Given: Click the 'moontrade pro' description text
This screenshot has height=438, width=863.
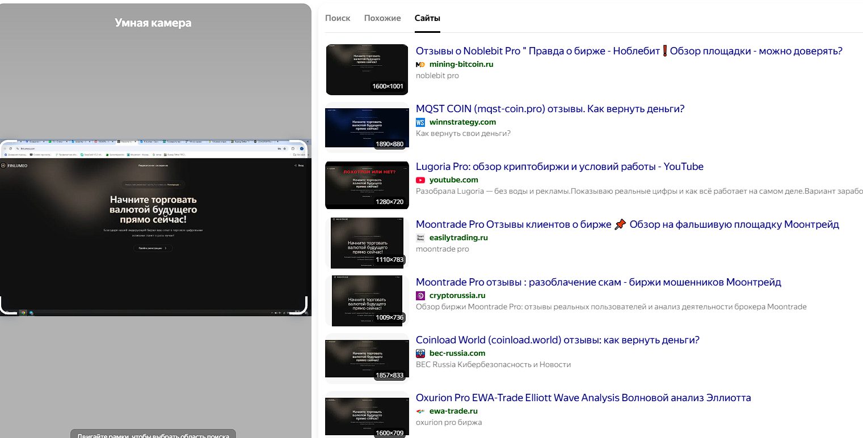Looking at the screenshot, I should 443,249.
